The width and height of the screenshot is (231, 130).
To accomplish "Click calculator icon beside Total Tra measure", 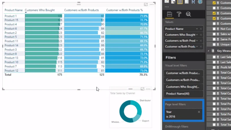I will [x=218, y=125].
